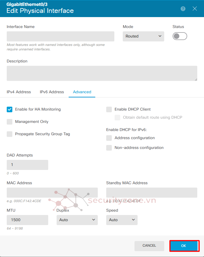Enable IPv6 DHCP Address configuration
Screen dimensions: 204x257
(109, 138)
